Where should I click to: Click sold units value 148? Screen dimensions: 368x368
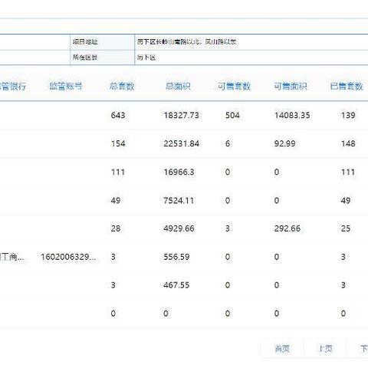[348, 143]
